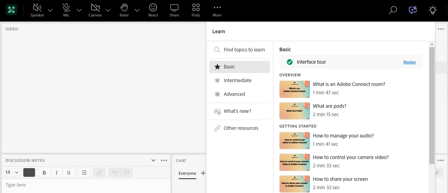Select the Advanced category
The image size is (448, 193).
click(240, 94)
